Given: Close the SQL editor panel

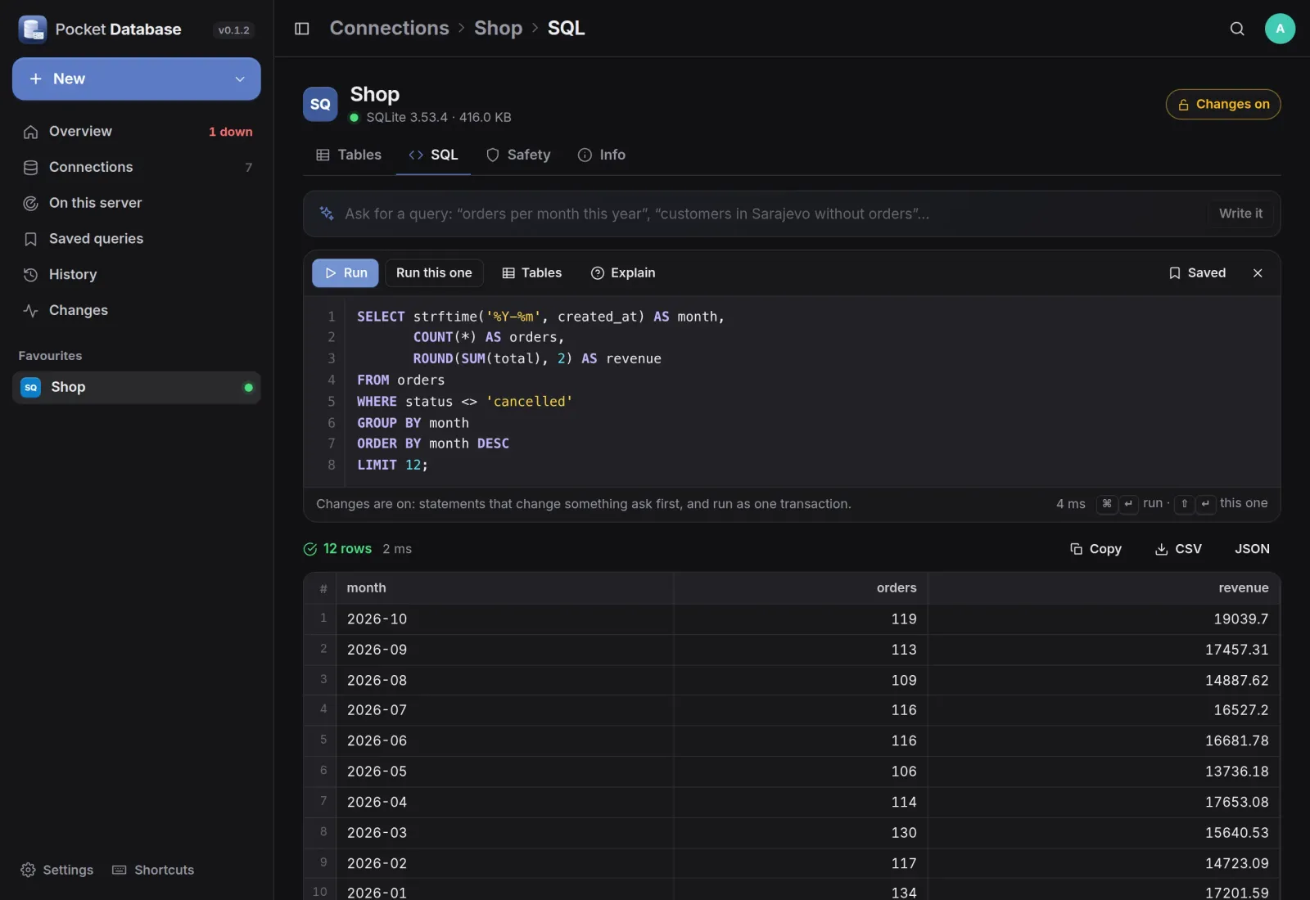Looking at the screenshot, I should click(1258, 273).
